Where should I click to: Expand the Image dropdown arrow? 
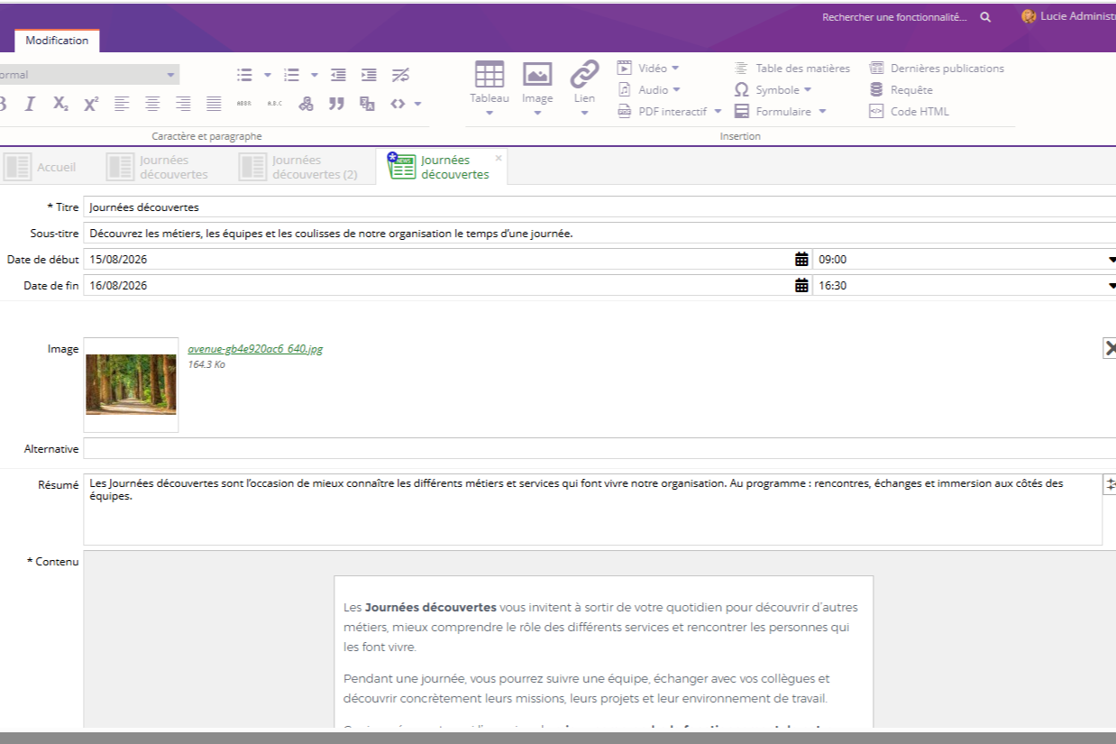click(537, 114)
